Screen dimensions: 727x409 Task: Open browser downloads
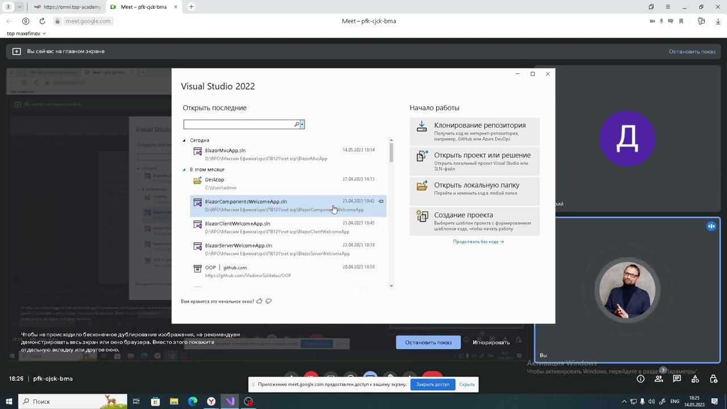pyautogui.click(x=718, y=21)
